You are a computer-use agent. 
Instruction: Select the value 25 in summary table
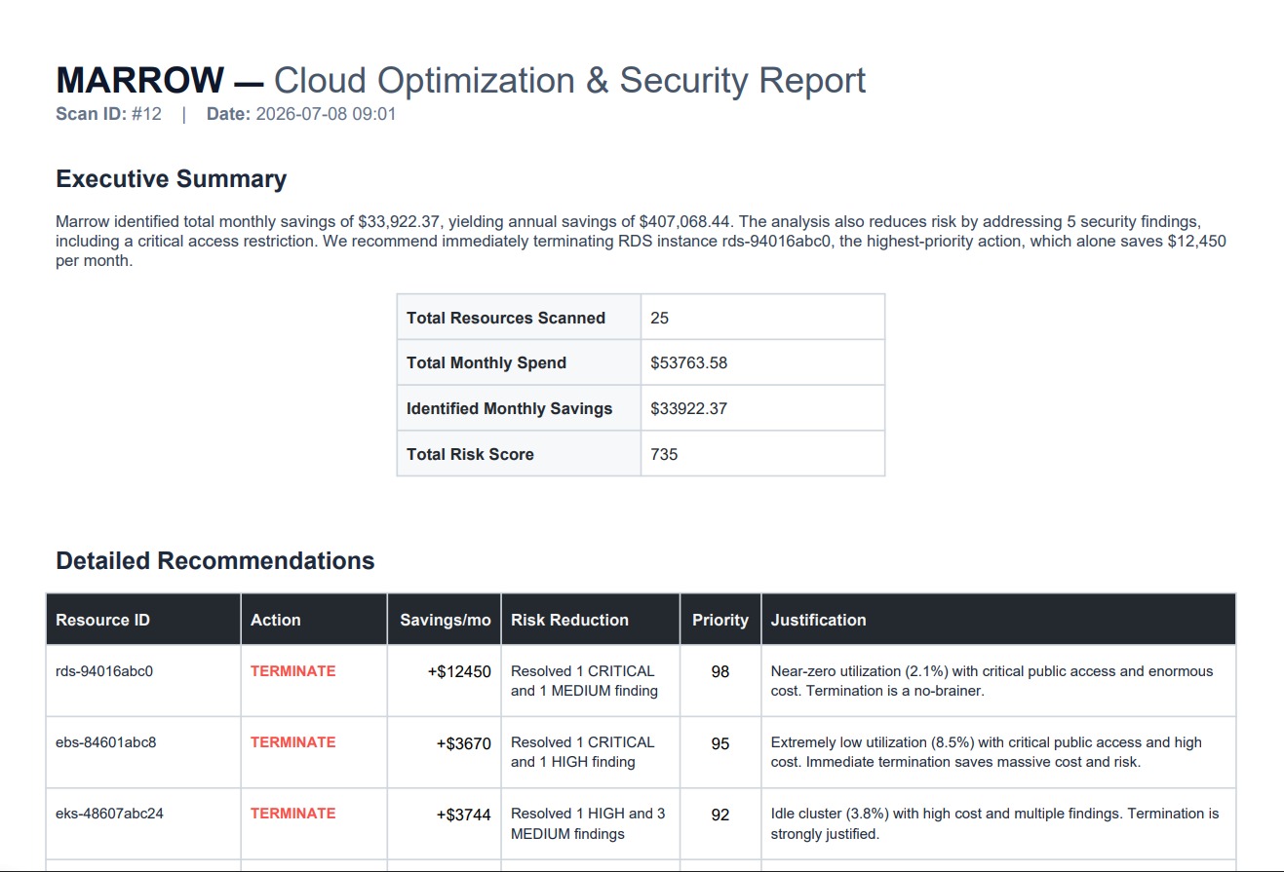[660, 318]
